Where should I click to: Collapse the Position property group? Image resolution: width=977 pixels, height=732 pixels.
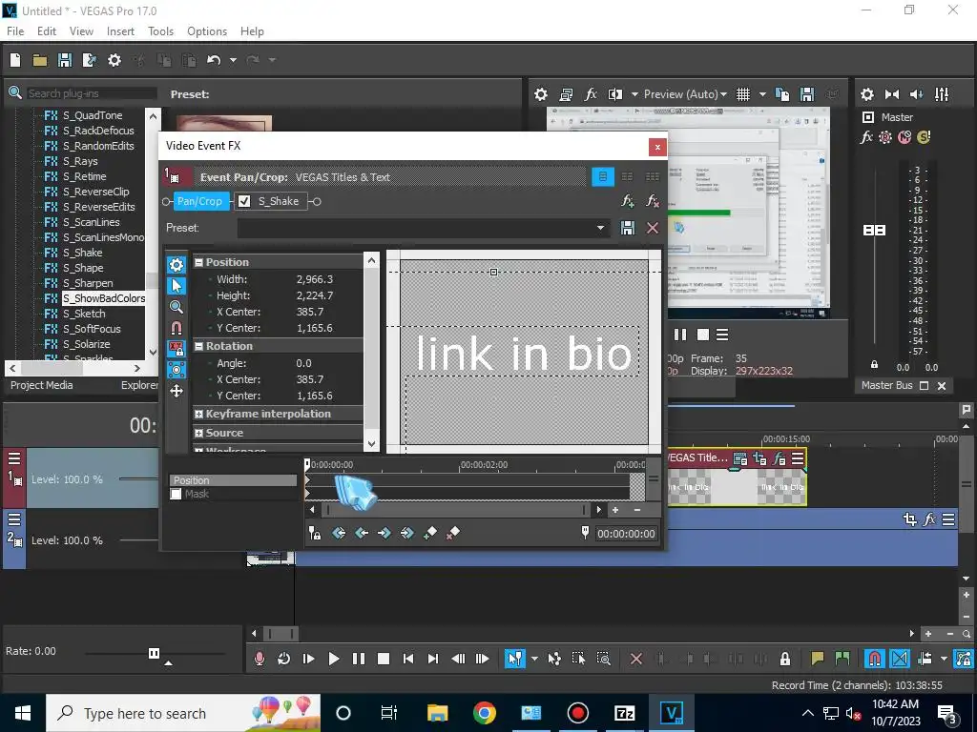(198, 263)
